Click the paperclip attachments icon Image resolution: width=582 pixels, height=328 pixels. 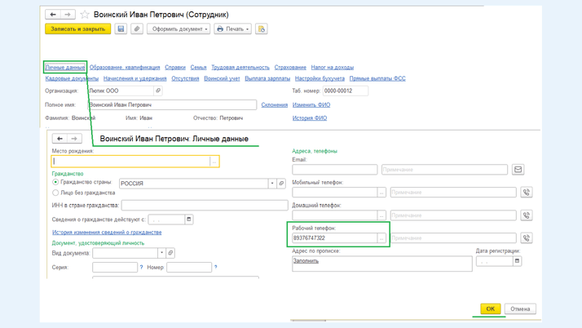pyautogui.click(x=137, y=29)
